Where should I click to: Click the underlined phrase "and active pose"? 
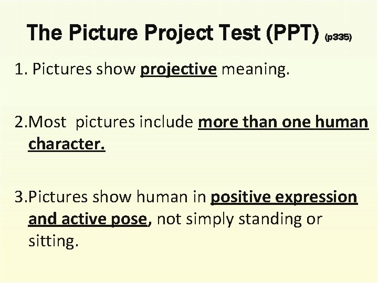pyautogui.click(x=88, y=219)
